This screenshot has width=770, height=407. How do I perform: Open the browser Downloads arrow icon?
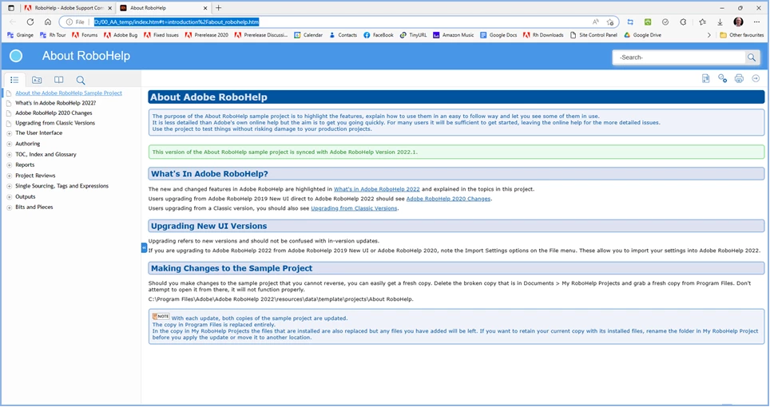(x=720, y=22)
